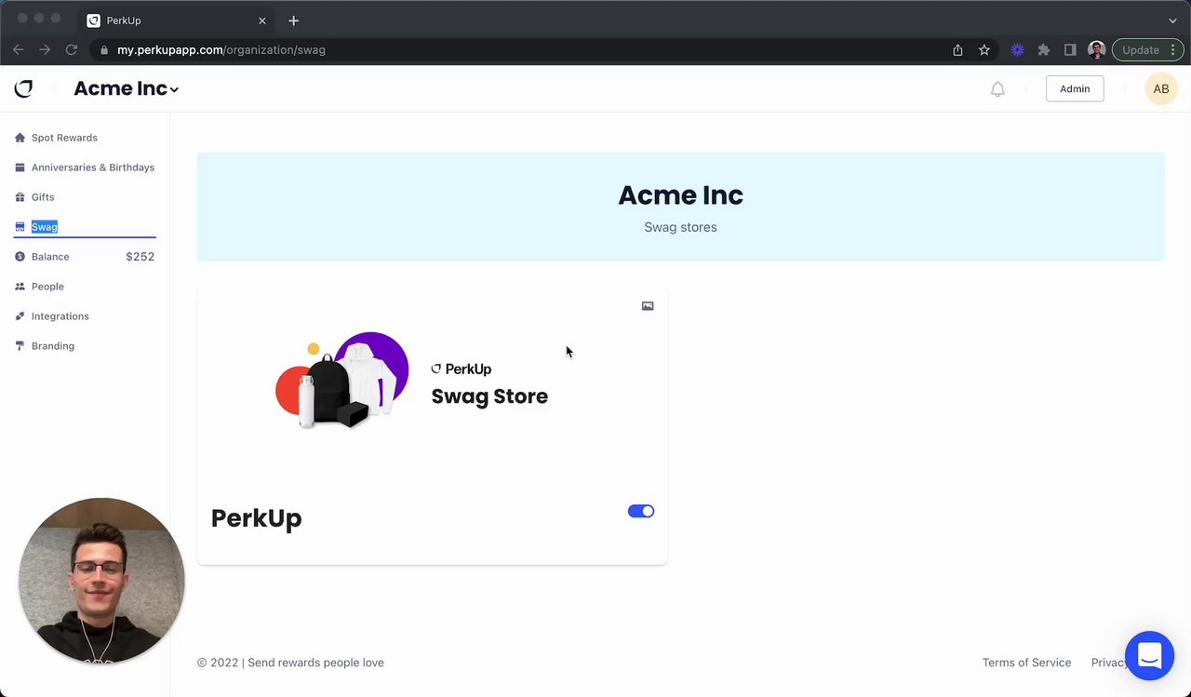The height and width of the screenshot is (697, 1191).
Task: Click the People group icon
Action: click(x=20, y=287)
